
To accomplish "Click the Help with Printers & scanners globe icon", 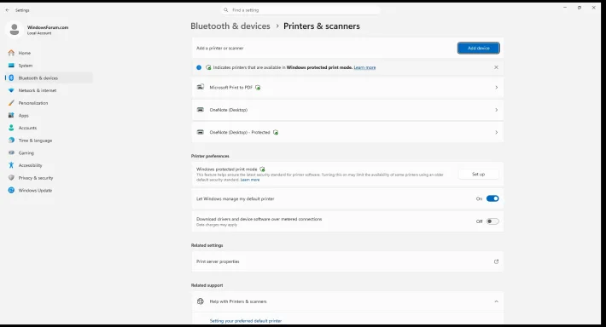I will [201, 301].
